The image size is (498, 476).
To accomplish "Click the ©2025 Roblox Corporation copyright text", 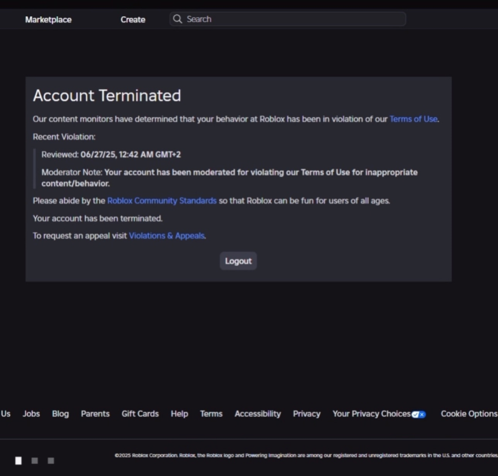I will click(306, 455).
